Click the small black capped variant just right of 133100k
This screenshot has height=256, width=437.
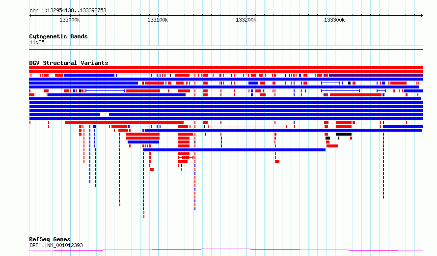(x=167, y=75)
